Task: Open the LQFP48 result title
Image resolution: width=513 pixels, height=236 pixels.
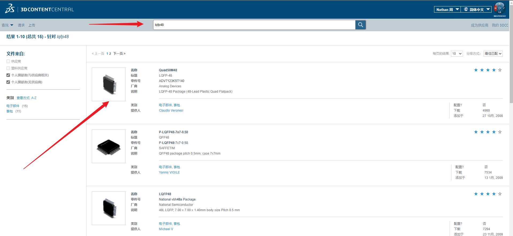Action: [165, 194]
